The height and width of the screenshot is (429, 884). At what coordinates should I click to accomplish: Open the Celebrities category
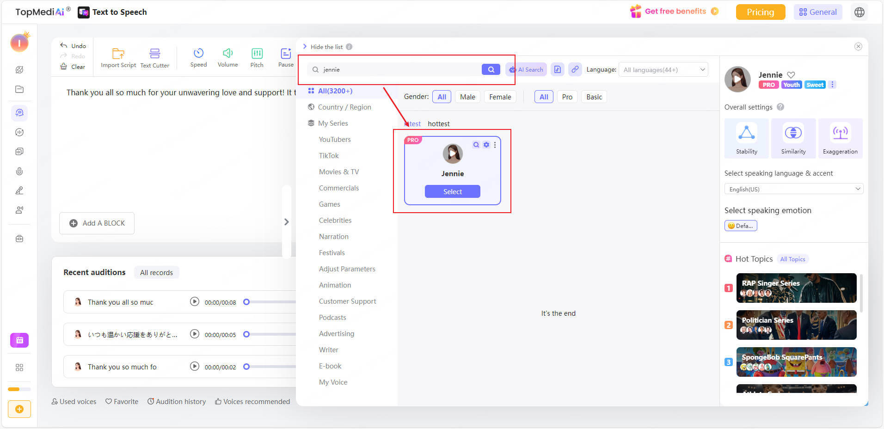[x=335, y=220]
